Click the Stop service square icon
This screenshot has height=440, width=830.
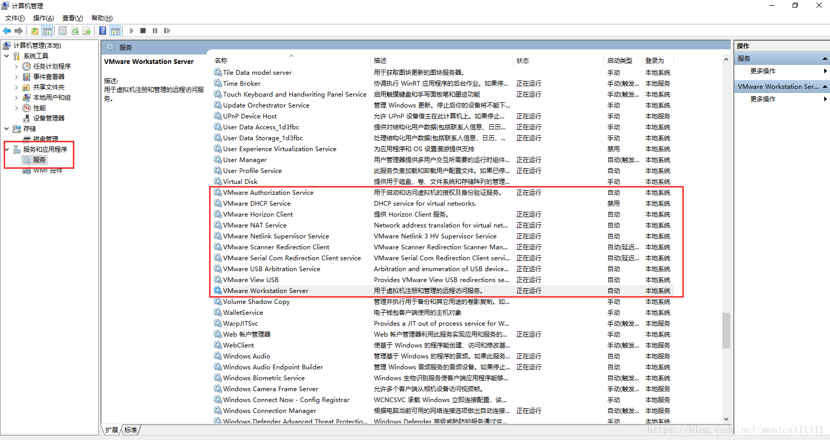pyautogui.click(x=143, y=31)
